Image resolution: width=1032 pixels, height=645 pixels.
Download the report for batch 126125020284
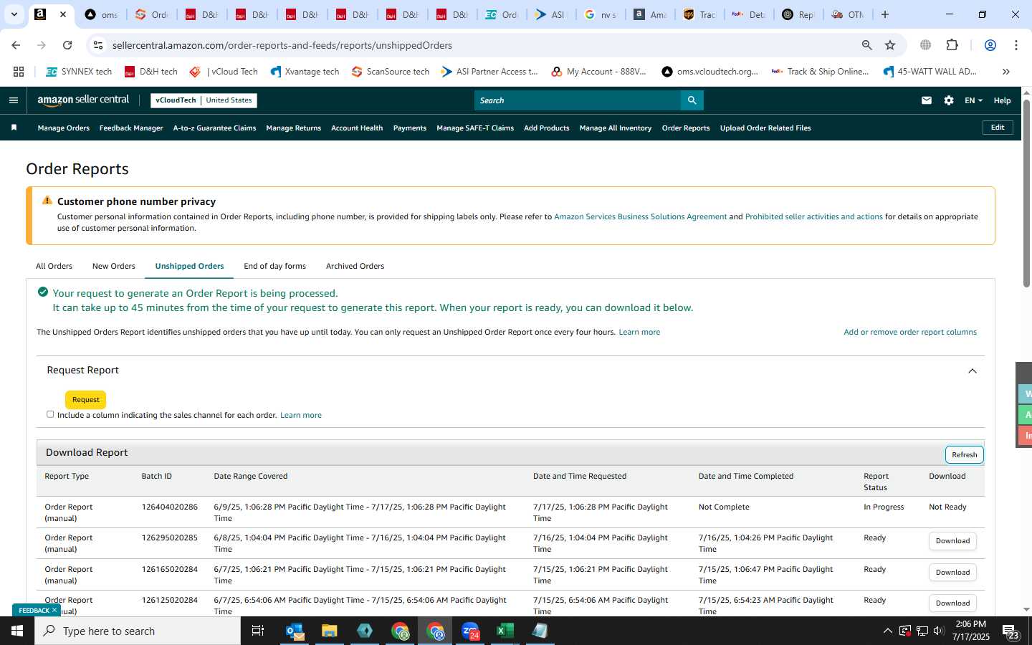[952, 603]
